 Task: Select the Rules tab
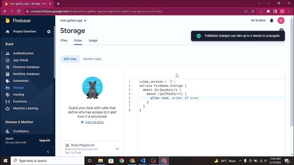(78, 41)
